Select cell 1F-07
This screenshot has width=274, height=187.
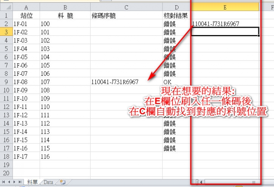pyautogui.click(x=26, y=74)
